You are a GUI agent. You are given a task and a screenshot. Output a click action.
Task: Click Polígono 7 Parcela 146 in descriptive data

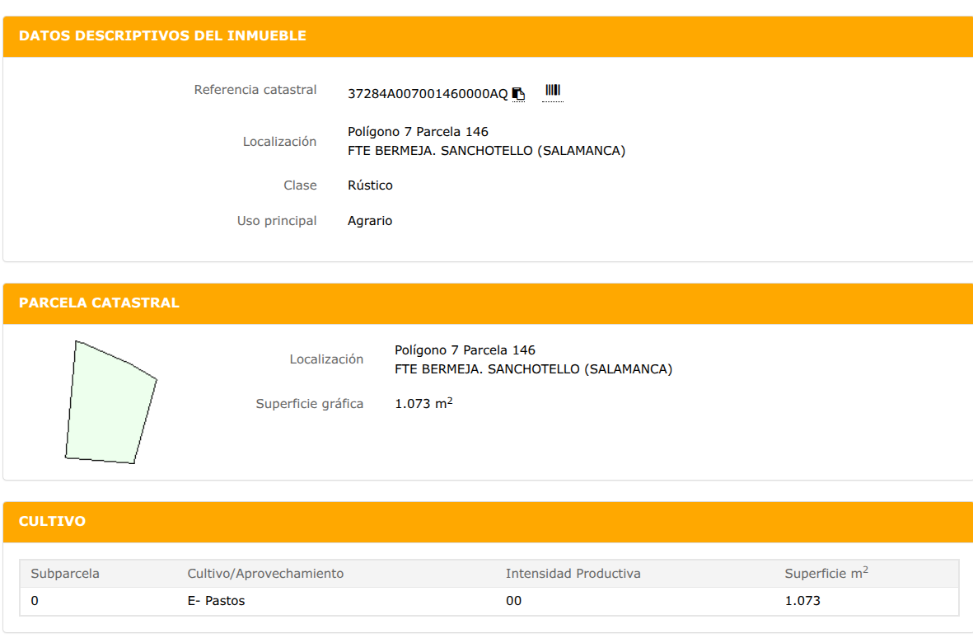(419, 132)
